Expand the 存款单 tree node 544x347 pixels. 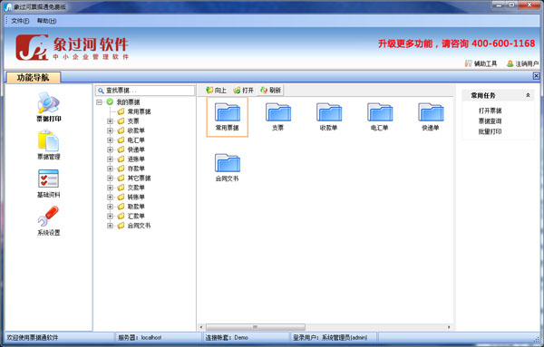coord(110,169)
